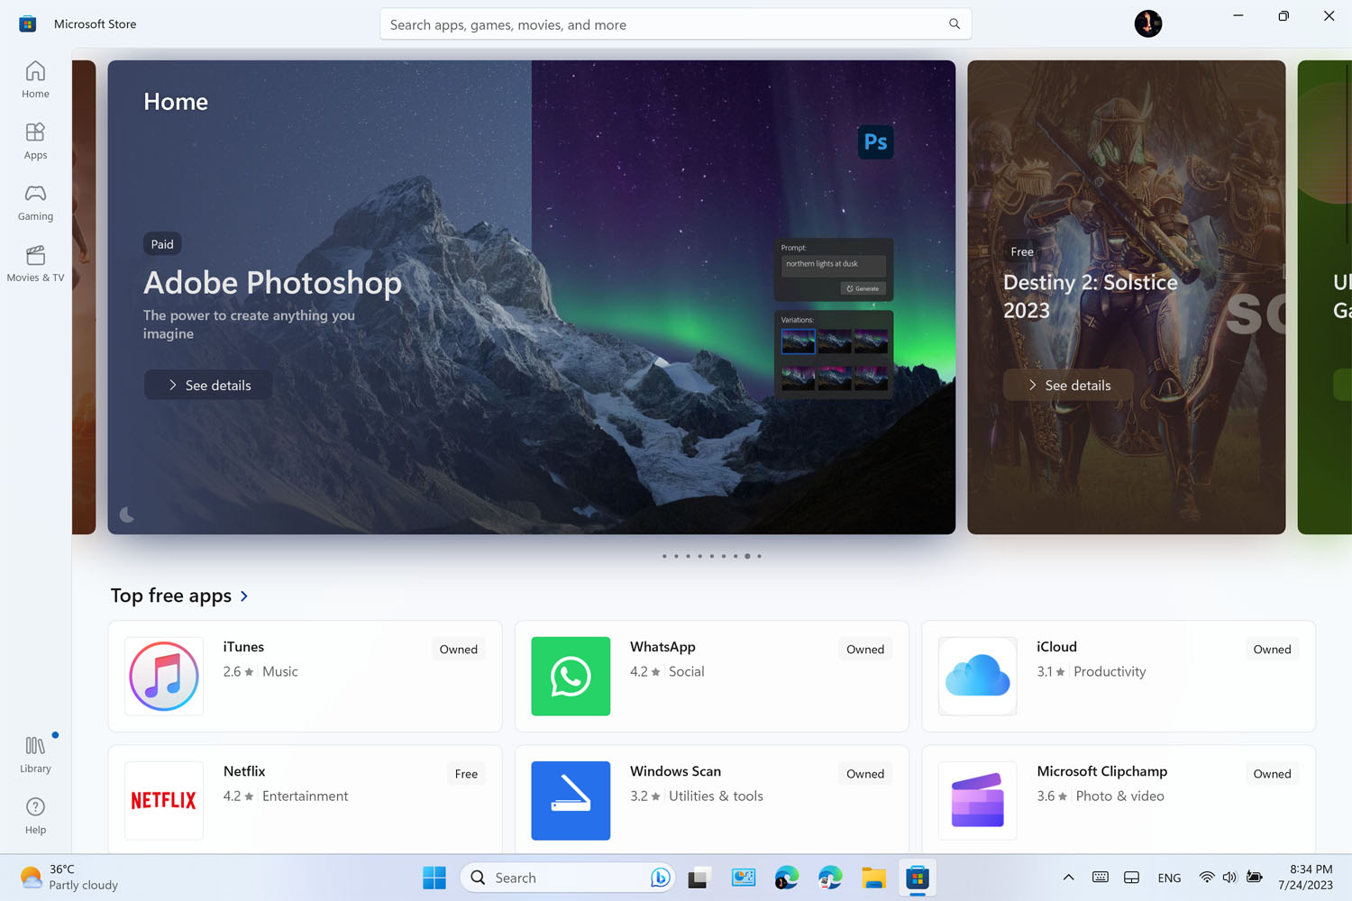
Task: Click the iTunes app icon
Action: 164,677
